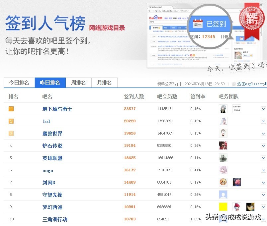267x226 pixels.
Task: Open the 魔兽世界 forum link
Action: (52, 134)
